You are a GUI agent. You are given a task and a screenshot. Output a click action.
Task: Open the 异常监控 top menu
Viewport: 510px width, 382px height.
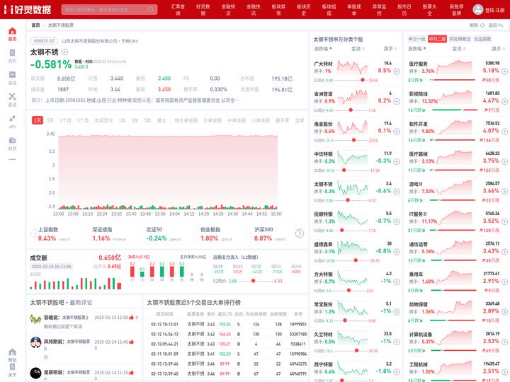click(x=379, y=10)
